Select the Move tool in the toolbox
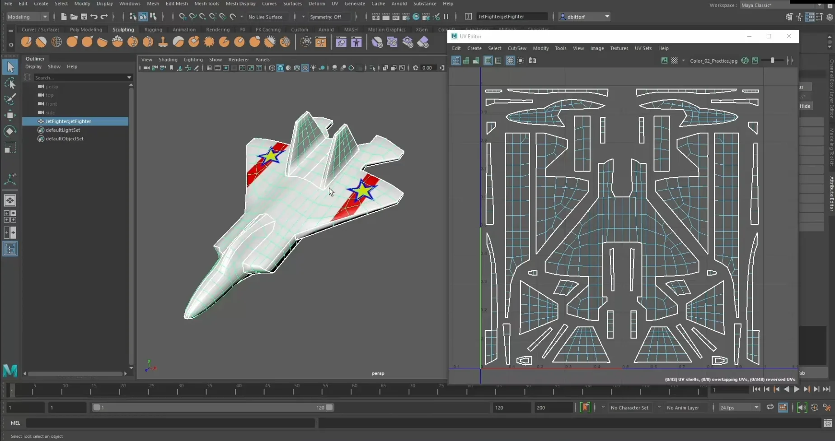 click(x=10, y=115)
